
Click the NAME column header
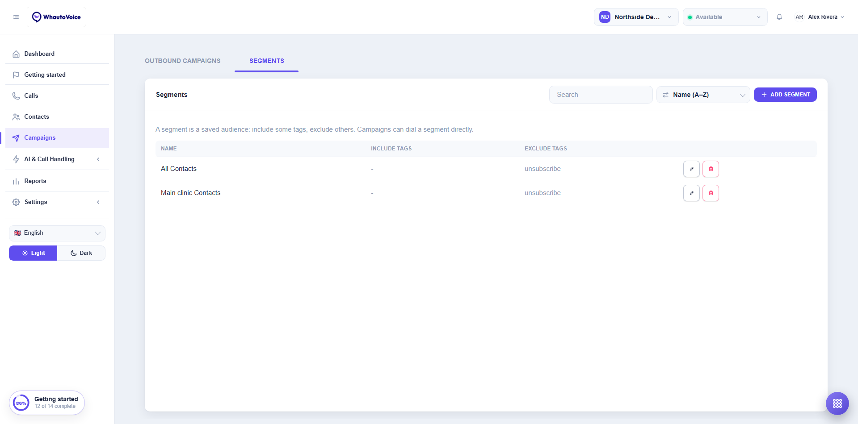tap(169, 149)
